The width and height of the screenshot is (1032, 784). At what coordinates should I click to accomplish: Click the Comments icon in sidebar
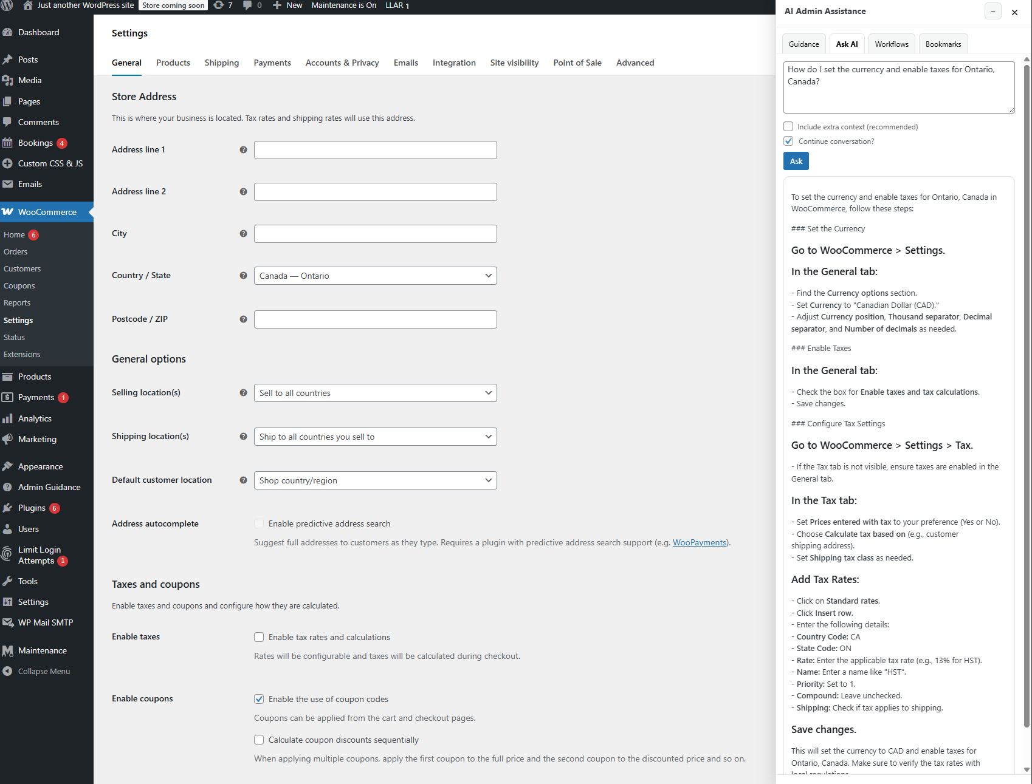[x=7, y=122]
